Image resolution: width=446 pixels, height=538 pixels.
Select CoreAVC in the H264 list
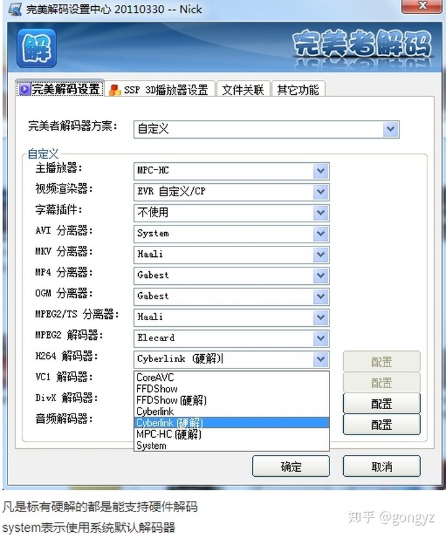click(x=232, y=377)
